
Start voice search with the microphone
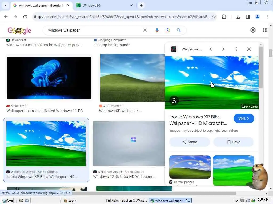click(157, 30)
